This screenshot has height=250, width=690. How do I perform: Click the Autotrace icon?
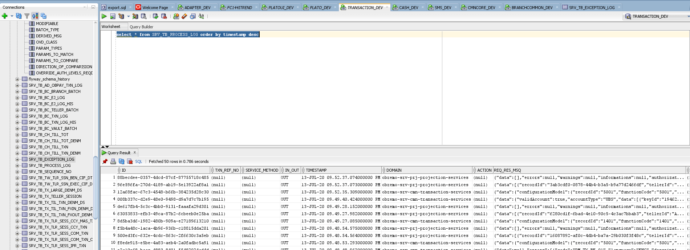tap(135, 16)
